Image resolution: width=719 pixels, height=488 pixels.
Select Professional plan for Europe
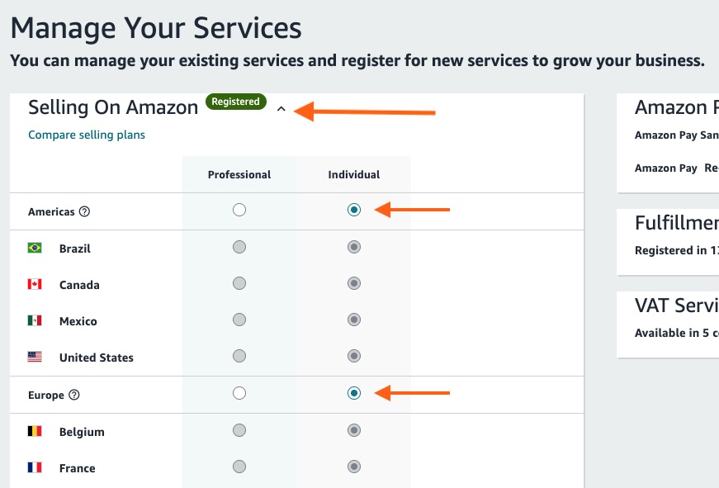point(239,393)
